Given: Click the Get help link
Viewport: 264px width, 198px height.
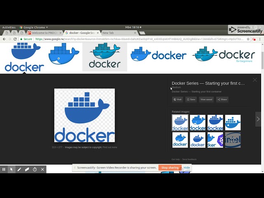Looking at the screenshot, I should click(x=176, y=159).
